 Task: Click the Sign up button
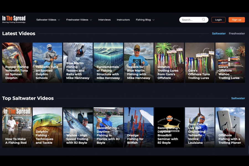coord(237,20)
